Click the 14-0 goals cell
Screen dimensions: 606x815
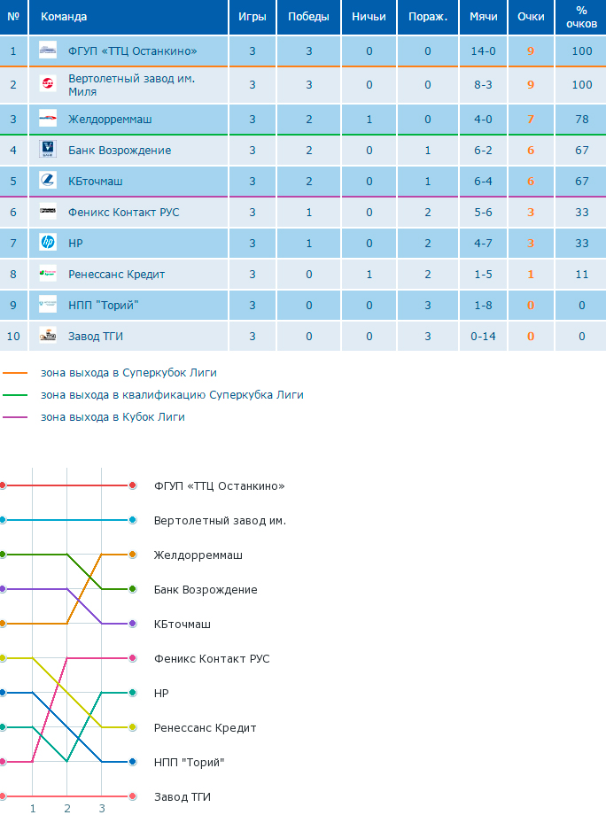484,51
